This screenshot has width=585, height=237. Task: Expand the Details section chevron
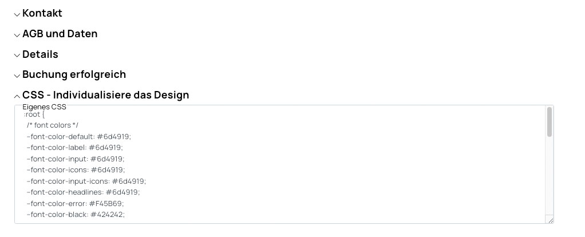17,56
